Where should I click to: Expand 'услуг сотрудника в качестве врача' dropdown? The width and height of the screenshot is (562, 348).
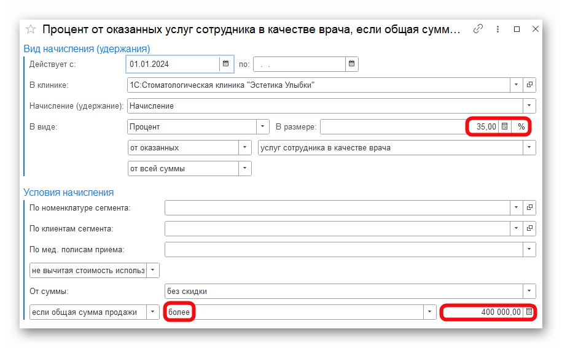(x=529, y=147)
